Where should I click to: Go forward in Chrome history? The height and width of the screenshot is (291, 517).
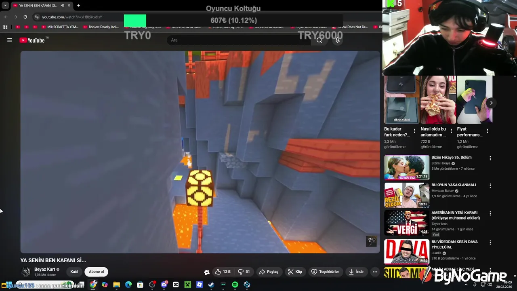(x=15, y=17)
